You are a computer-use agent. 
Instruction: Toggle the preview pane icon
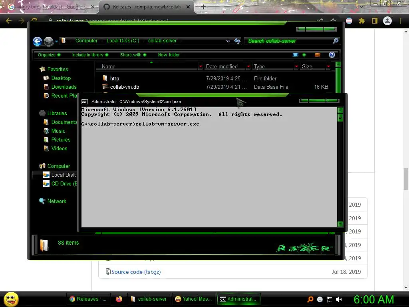tap(318, 55)
